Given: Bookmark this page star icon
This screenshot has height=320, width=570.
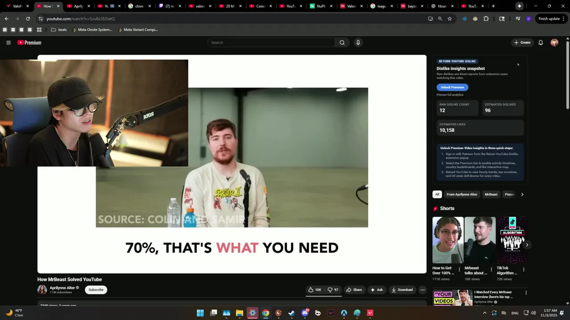Looking at the screenshot, I should [450, 19].
